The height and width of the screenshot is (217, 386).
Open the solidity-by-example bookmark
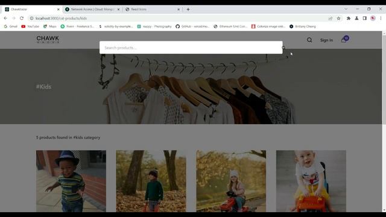click(x=116, y=27)
